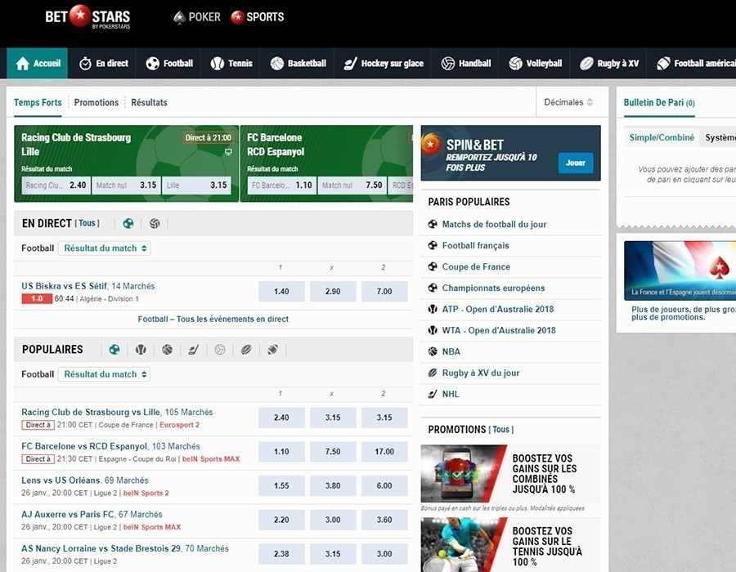Filter Populaires by football icon
The image size is (736, 572).
(x=114, y=350)
